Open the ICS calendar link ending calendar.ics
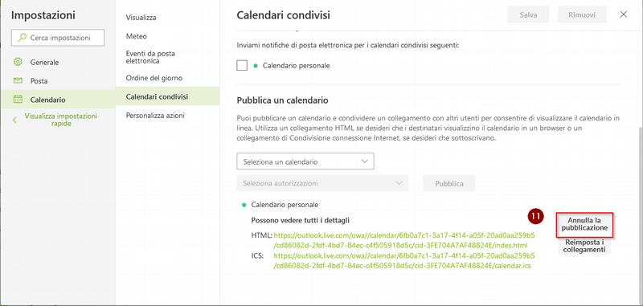The width and height of the screenshot is (643, 306). 404,261
